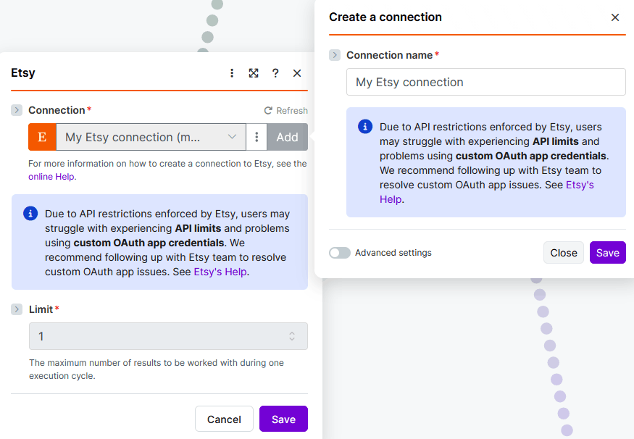Click the Limit number input field
This screenshot has width=634, height=439.
(x=168, y=336)
